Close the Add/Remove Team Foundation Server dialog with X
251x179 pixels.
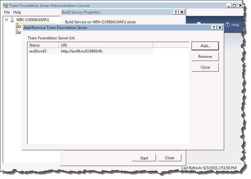point(220,28)
